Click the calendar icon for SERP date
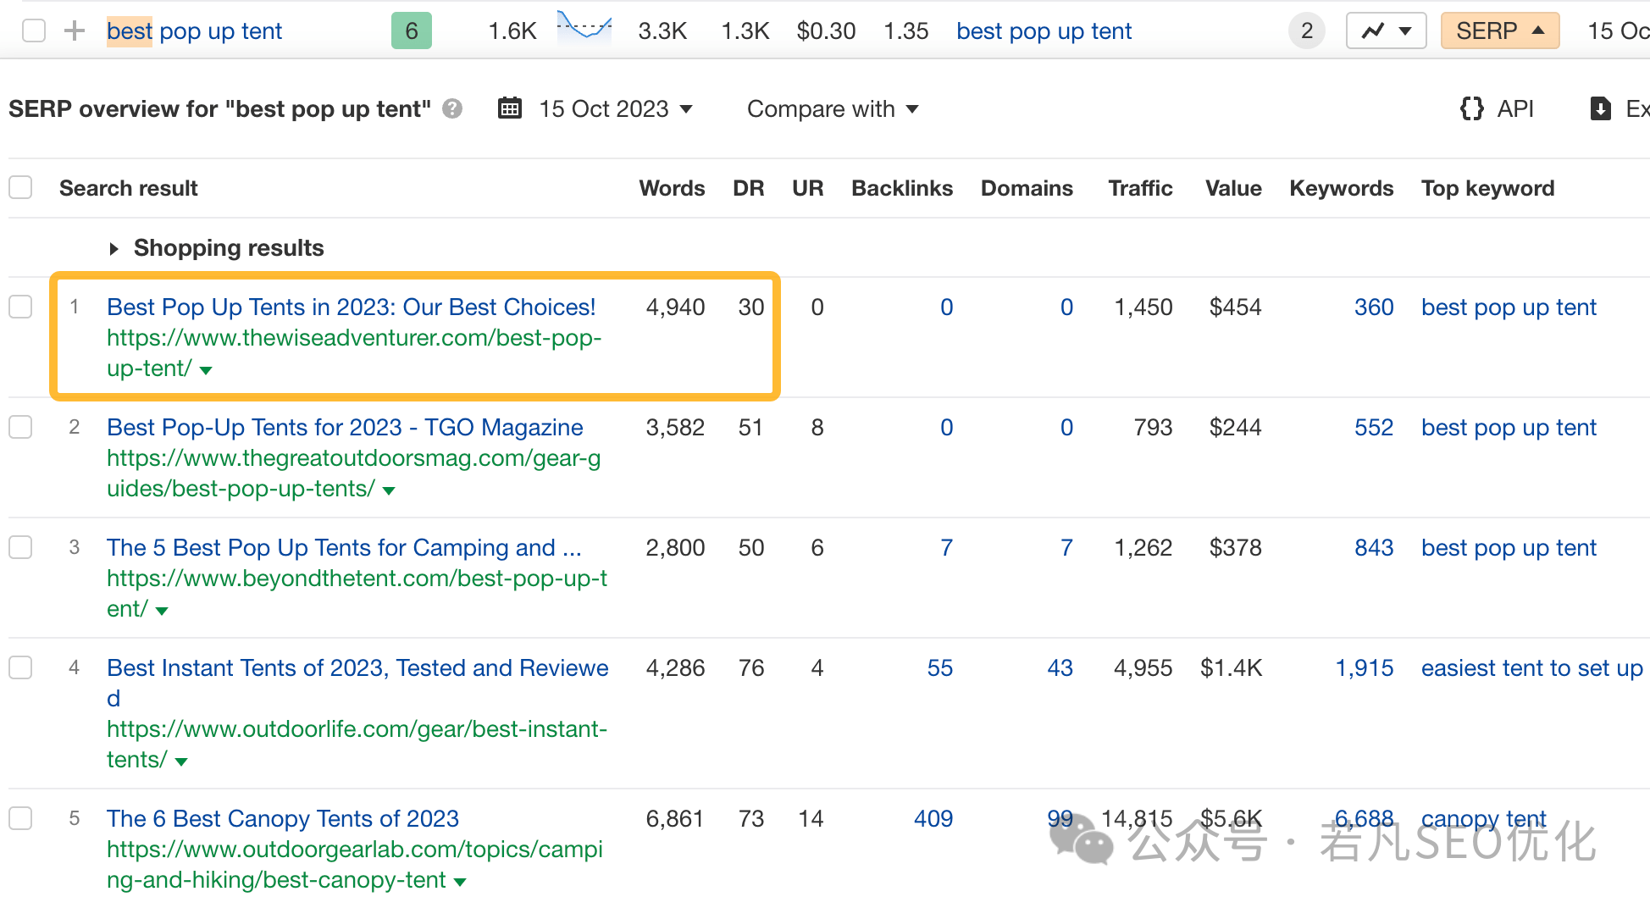The width and height of the screenshot is (1650, 908). pyautogui.click(x=510, y=108)
